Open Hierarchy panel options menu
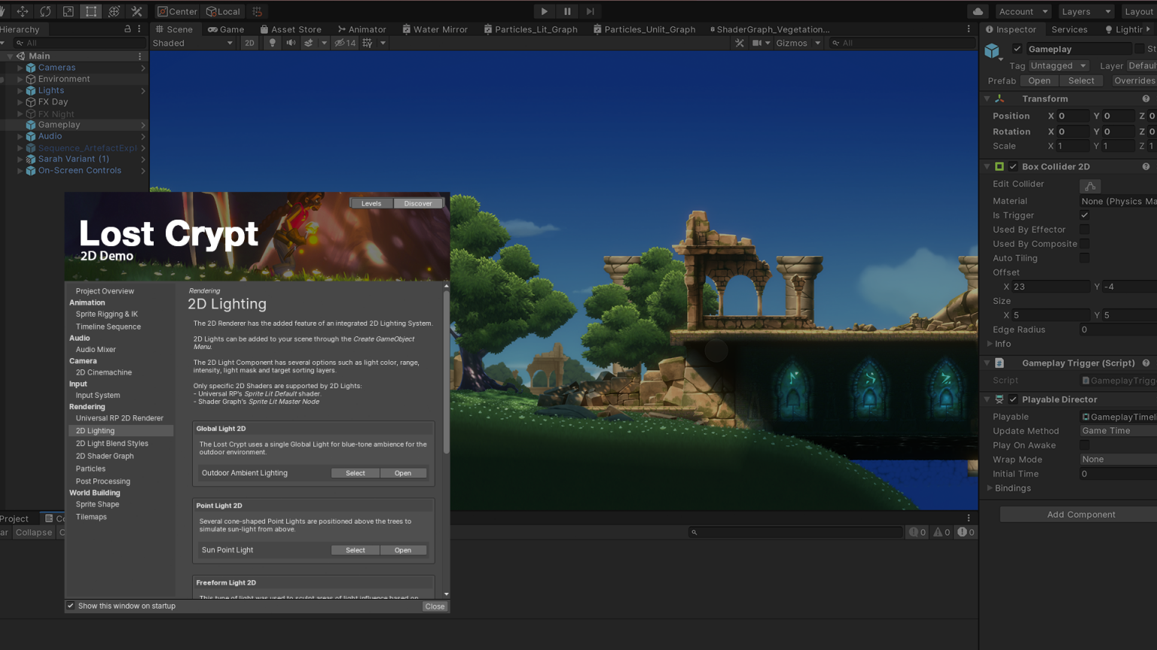1157x650 pixels. 139,29
